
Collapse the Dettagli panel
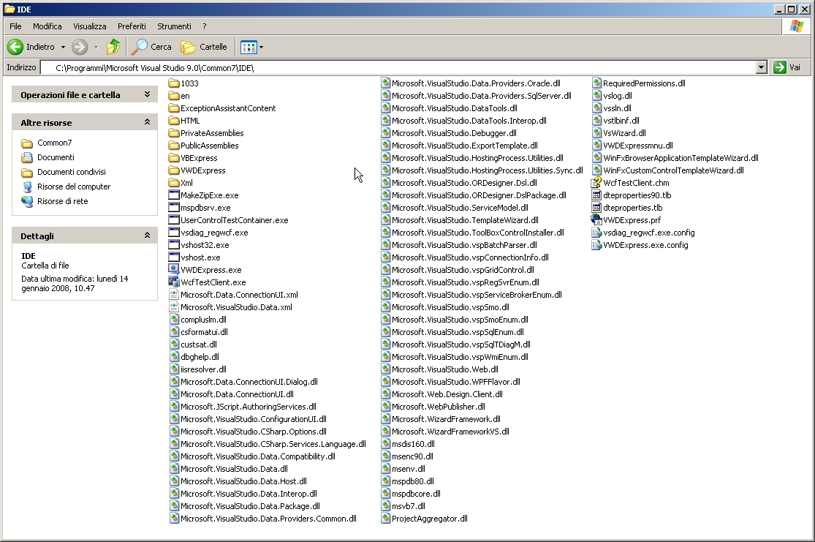[147, 236]
